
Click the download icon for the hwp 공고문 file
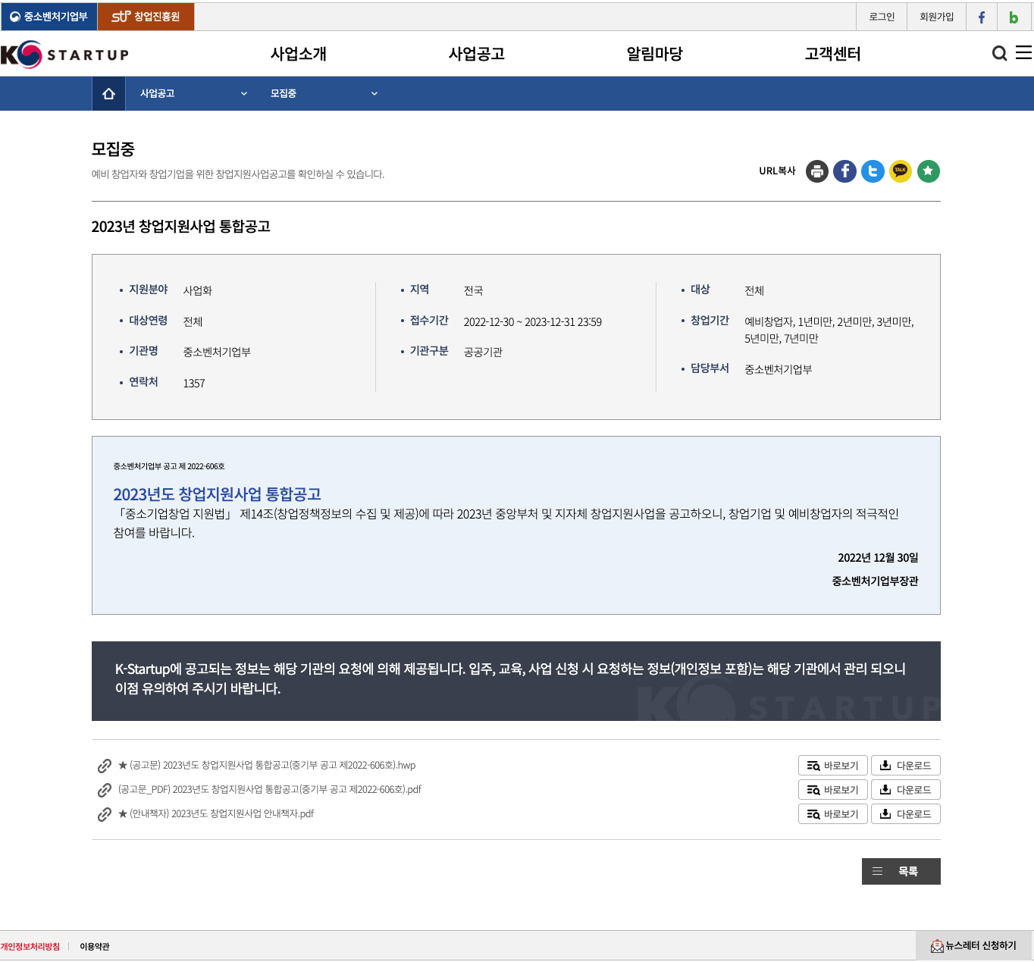[x=885, y=765]
